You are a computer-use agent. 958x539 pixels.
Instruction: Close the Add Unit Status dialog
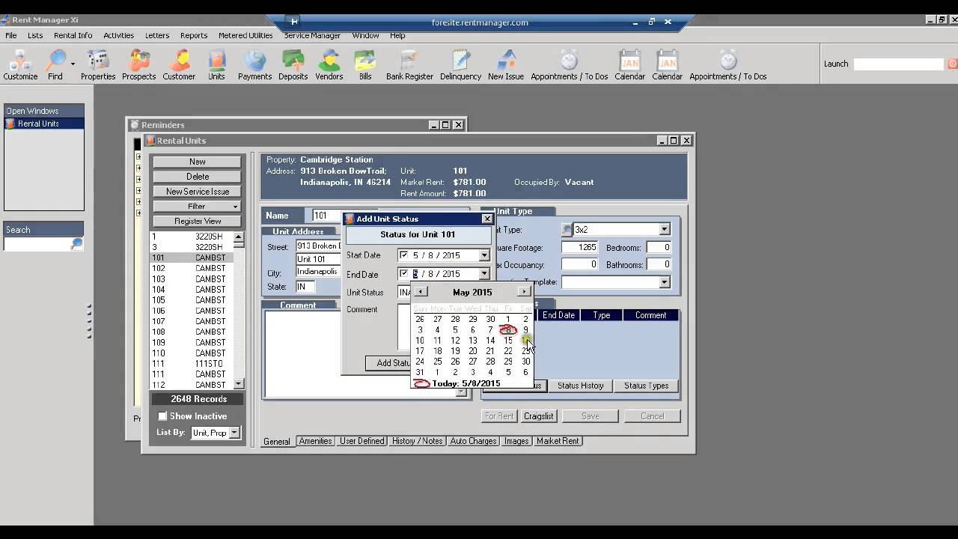(x=487, y=219)
